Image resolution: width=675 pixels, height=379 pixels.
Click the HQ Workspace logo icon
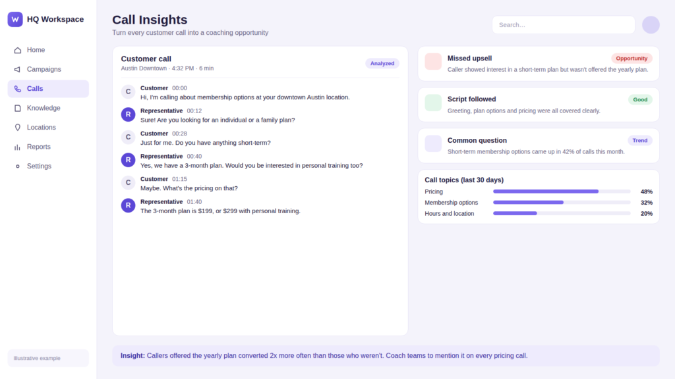pos(15,19)
